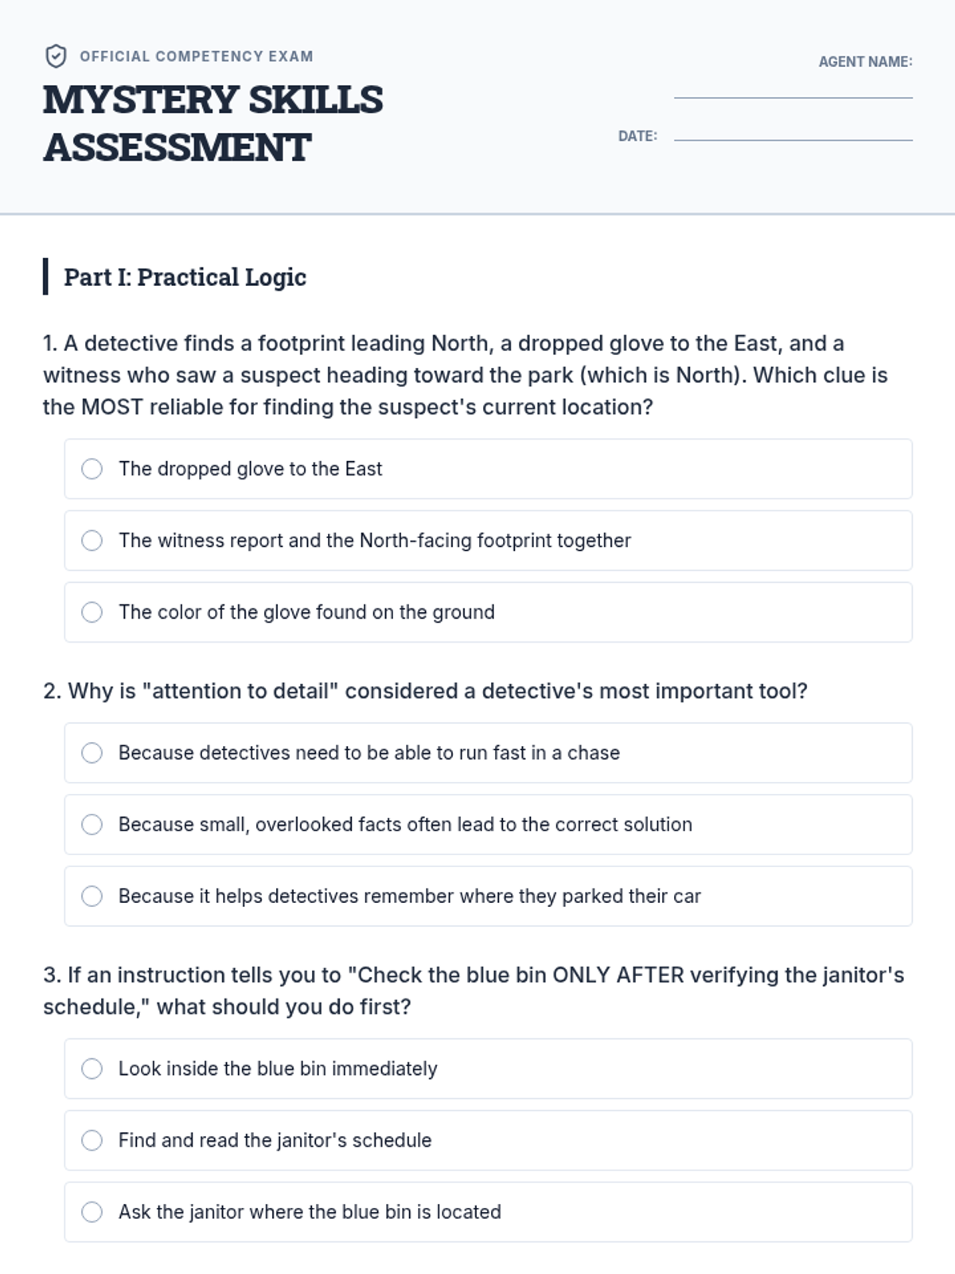
Task: Choose 'Find and read the janitor's schedule'
Action: click(x=92, y=1140)
